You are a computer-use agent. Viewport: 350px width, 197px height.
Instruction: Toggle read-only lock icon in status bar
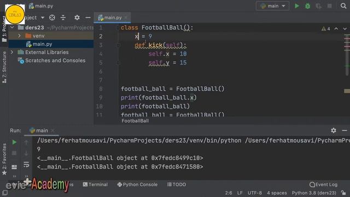click(343, 193)
